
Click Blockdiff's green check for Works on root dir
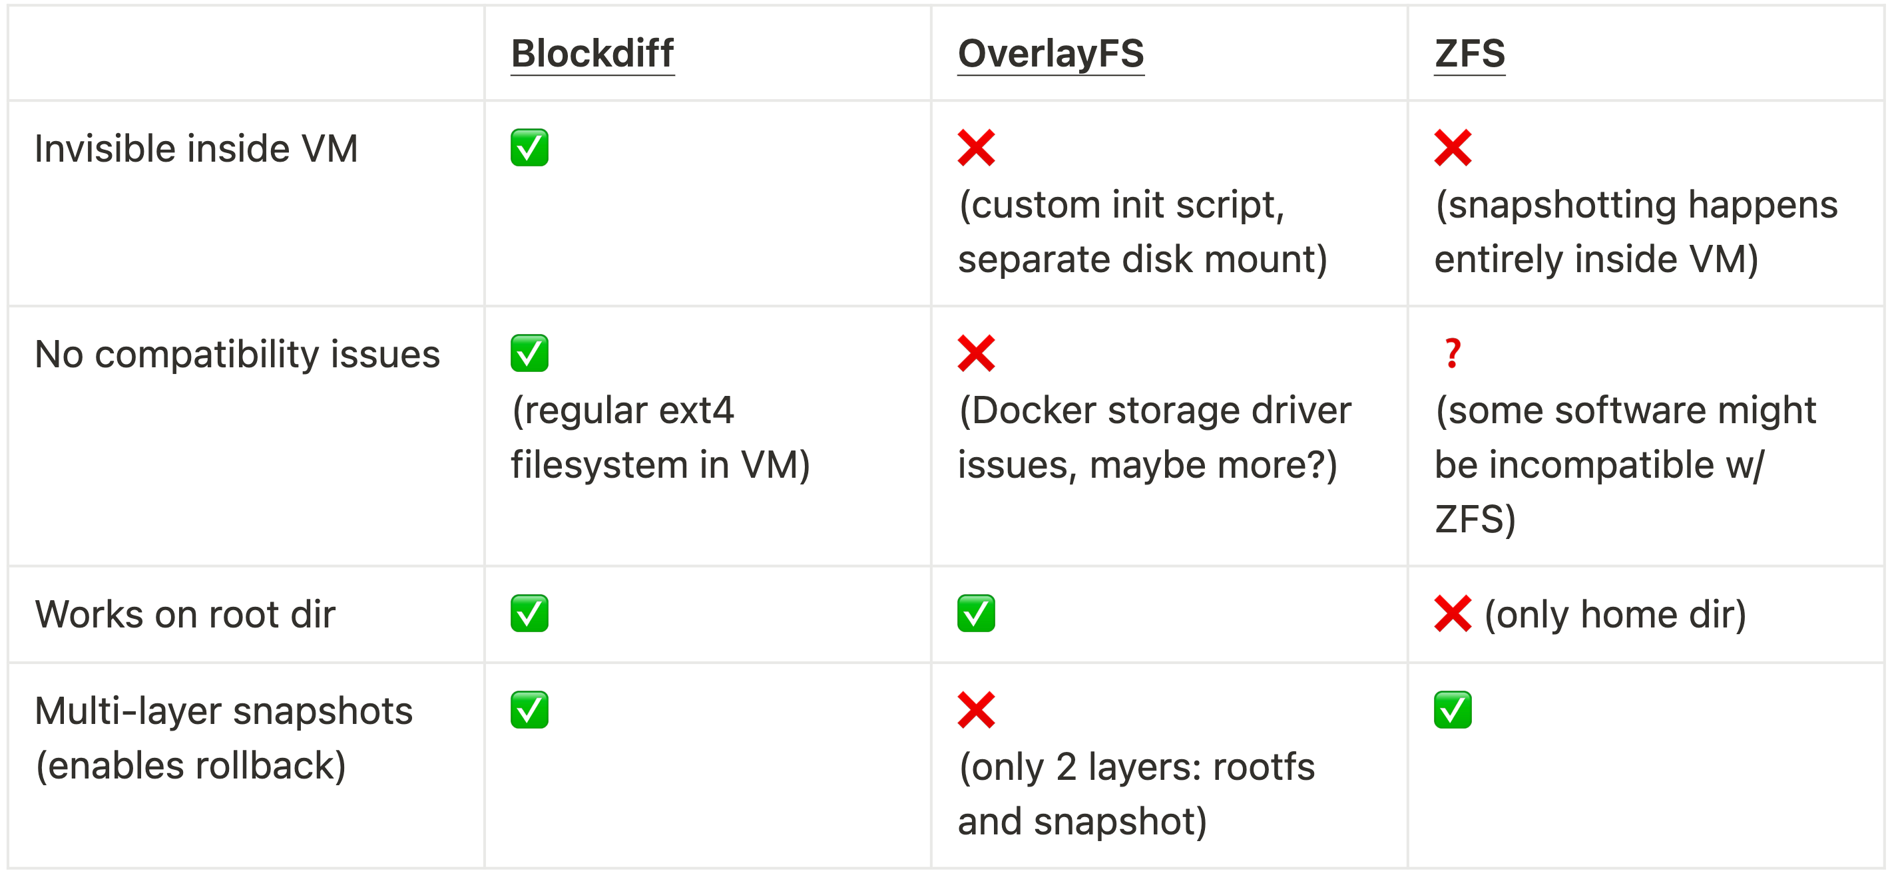529,614
